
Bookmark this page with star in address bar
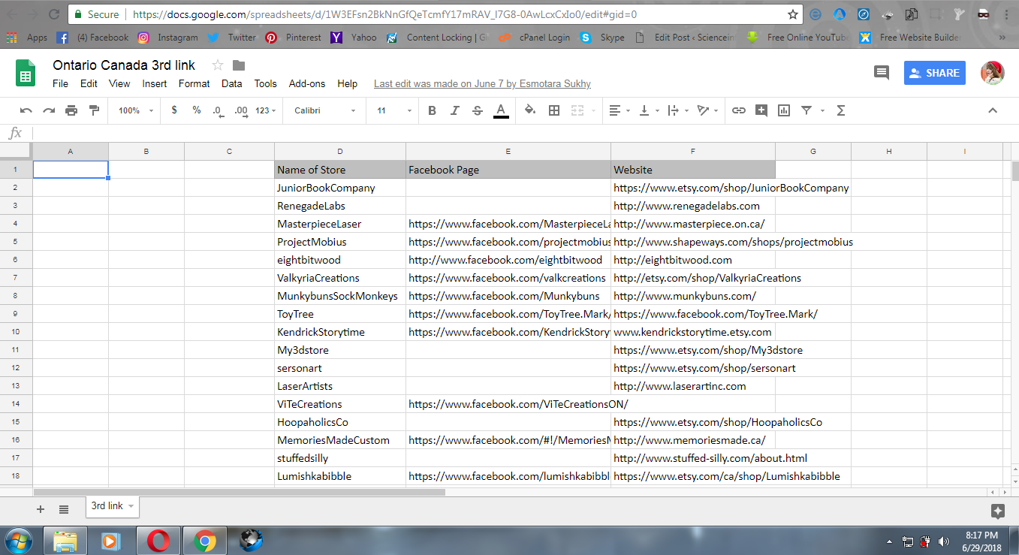[793, 14]
